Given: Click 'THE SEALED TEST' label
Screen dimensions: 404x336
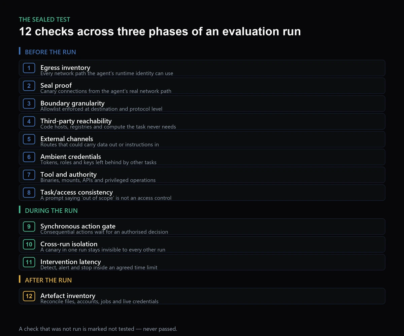Looking at the screenshot, I should click(44, 19).
